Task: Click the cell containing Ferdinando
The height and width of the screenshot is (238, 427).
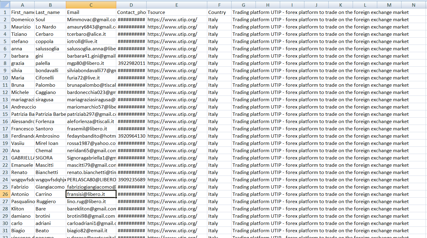Action: point(22,136)
